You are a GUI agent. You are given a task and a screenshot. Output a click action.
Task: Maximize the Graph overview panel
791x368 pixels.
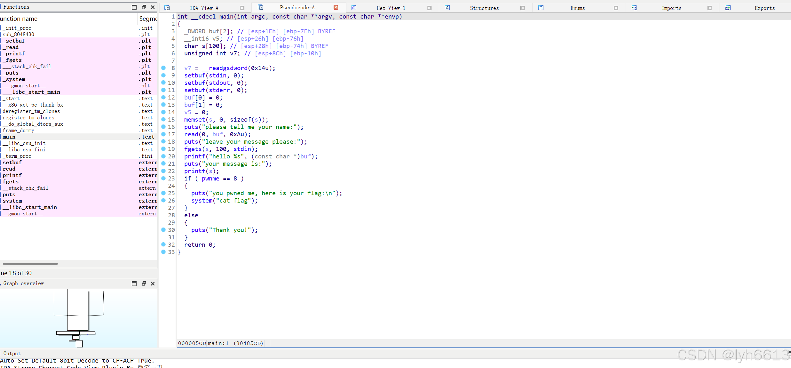point(134,284)
